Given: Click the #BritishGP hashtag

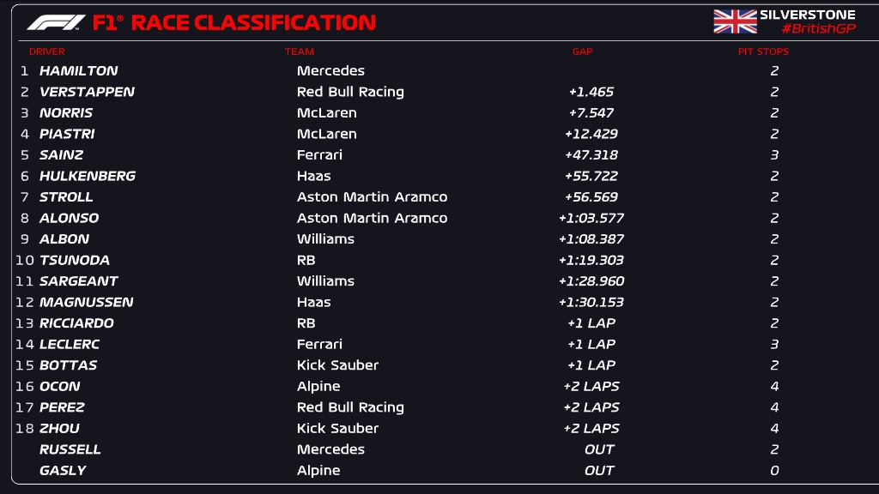Looking at the screenshot, I should click(806, 29).
